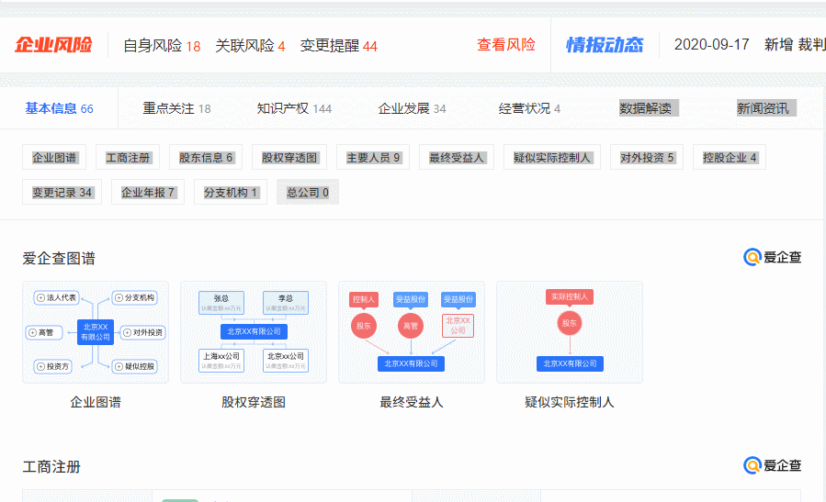Viewport: 826px width, 502px height.
Task: Click the 企业风险 heading logo
Action: pos(53,45)
